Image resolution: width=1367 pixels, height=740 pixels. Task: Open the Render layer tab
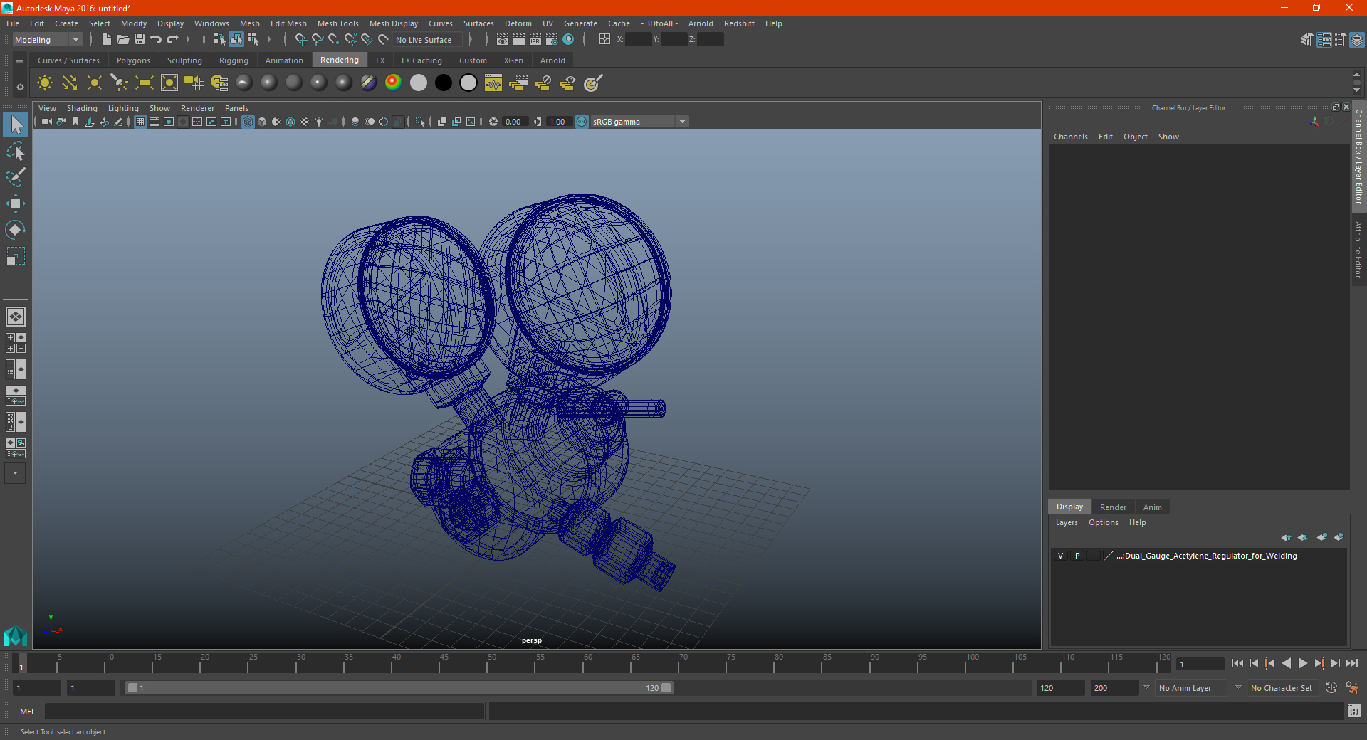(1113, 507)
